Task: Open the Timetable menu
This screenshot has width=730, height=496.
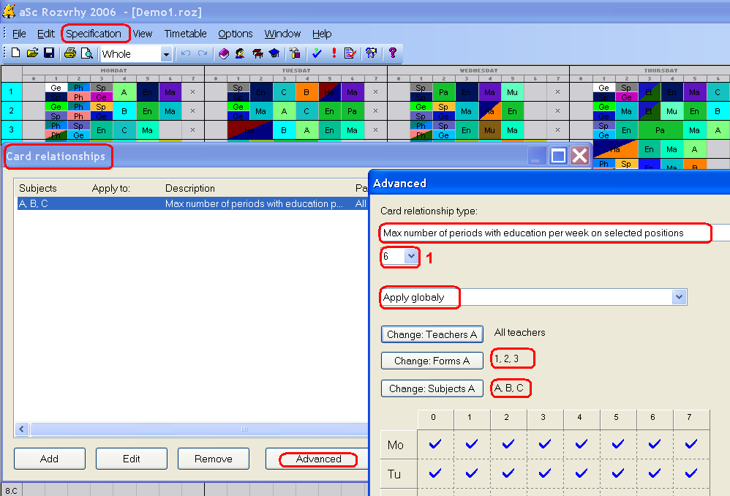Action: [x=185, y=34]
